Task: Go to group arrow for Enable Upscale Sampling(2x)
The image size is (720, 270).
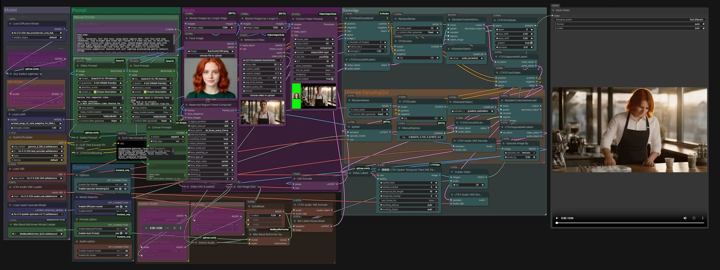Action: [x=126, y=189]
